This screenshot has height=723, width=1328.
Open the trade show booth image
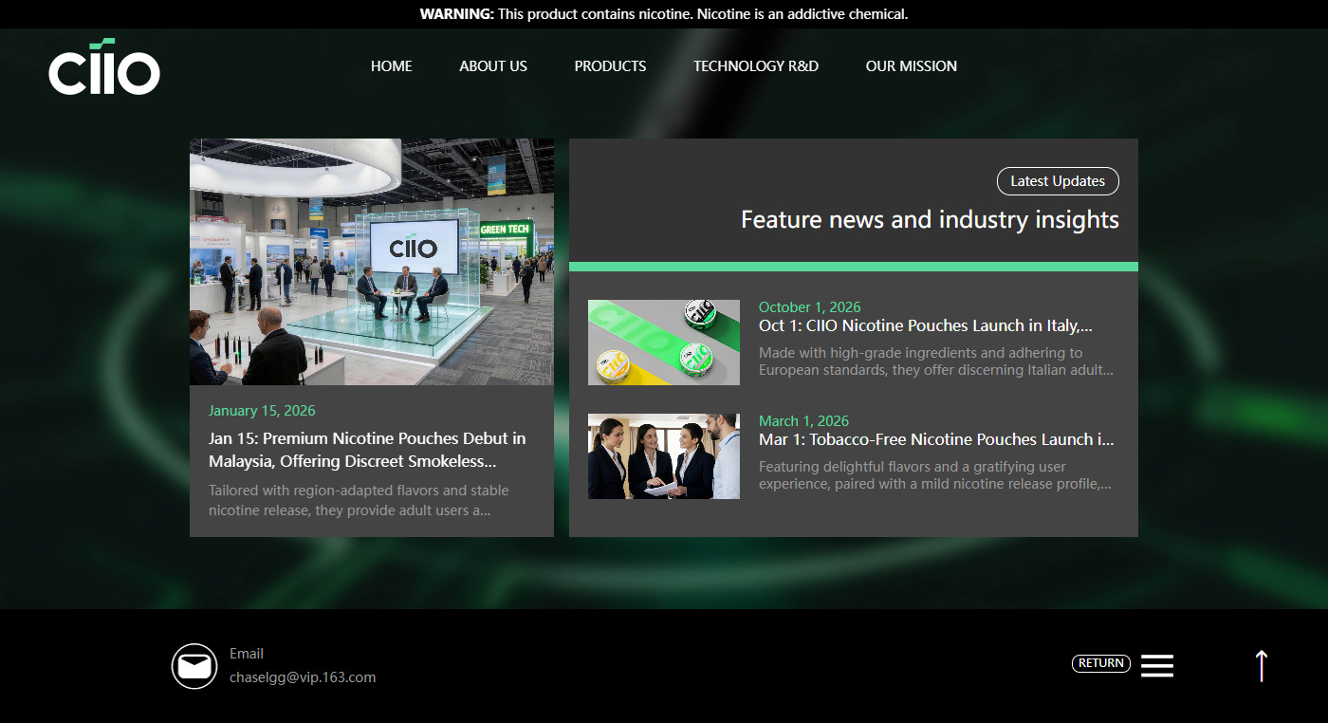pos(371,262)
